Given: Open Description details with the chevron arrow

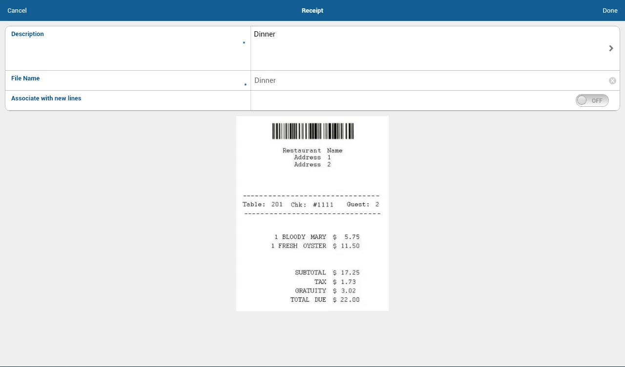Looking at the screenshot, I should (611, 48).
